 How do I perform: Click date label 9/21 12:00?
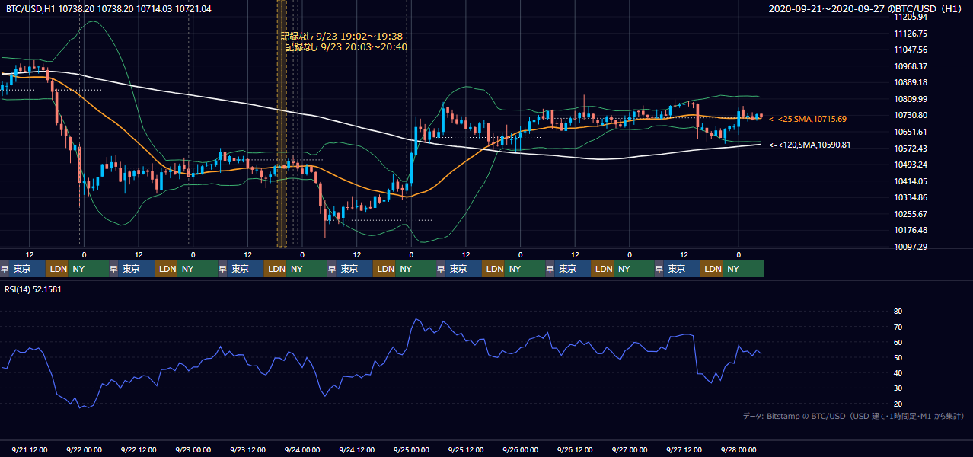click(x=30, y=449)
